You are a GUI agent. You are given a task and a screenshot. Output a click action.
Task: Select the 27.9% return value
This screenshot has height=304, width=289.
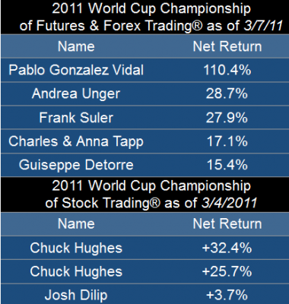[227, 117]
